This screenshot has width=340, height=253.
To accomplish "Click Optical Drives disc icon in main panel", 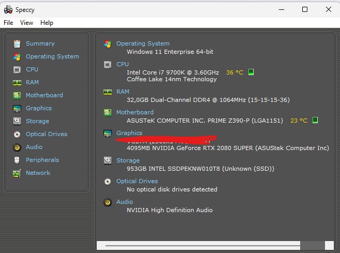I will (108, 182).
